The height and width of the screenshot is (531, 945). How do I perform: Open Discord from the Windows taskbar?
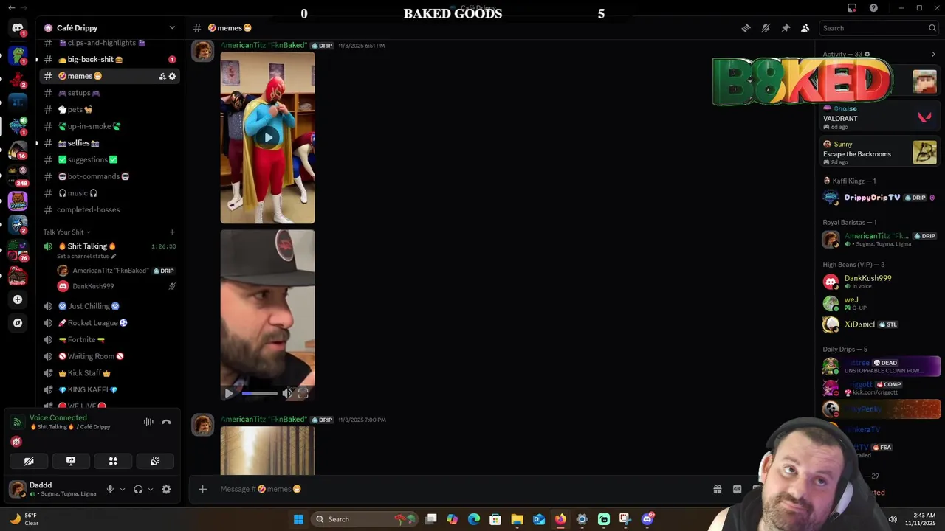tap(647, 519)
